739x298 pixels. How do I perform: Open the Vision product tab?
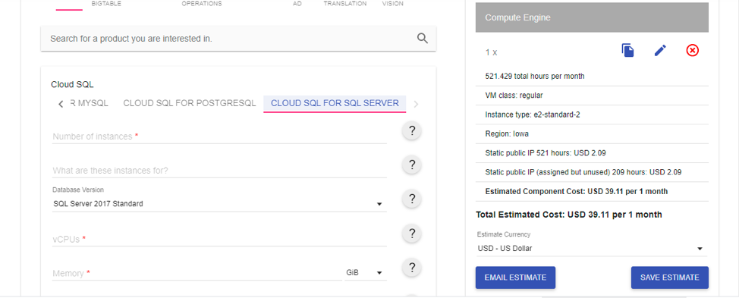pyautogui.click(x=392, y=4)
